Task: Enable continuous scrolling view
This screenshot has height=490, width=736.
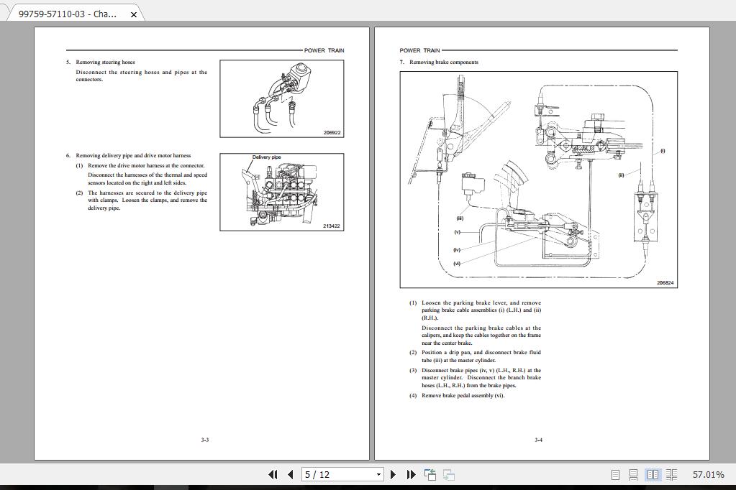Action: [633, 474]
